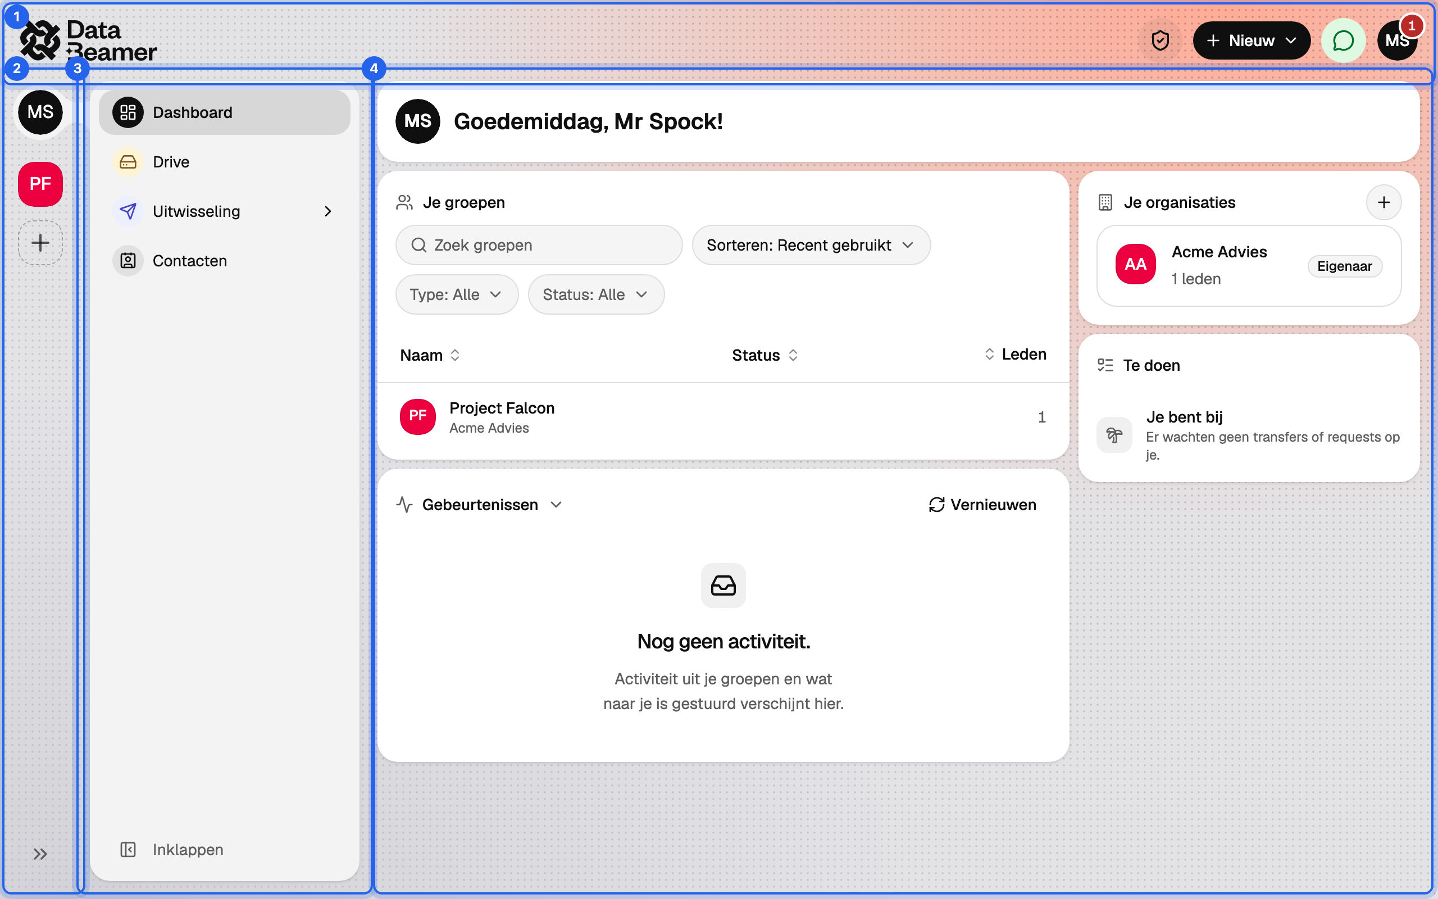Screen dimensions: 1438x899
Task: Open the Drive menu item
Action: coord(225,162)
